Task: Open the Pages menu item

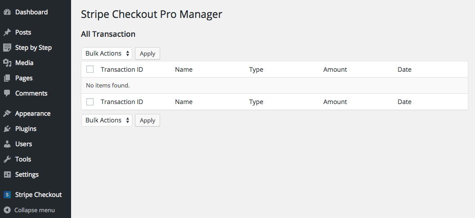Action: [24, 78]
